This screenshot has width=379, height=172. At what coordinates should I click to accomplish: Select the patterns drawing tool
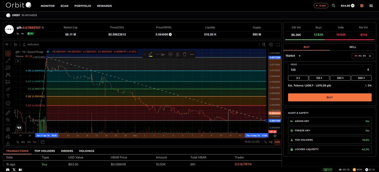8,75
